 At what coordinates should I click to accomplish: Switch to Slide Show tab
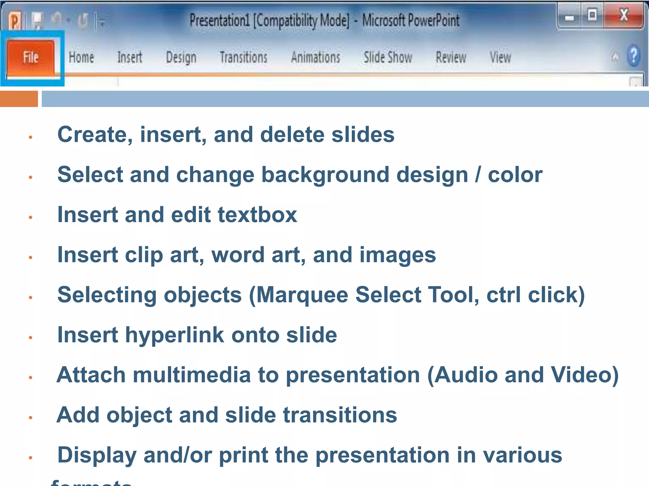[x=388, y=58]
